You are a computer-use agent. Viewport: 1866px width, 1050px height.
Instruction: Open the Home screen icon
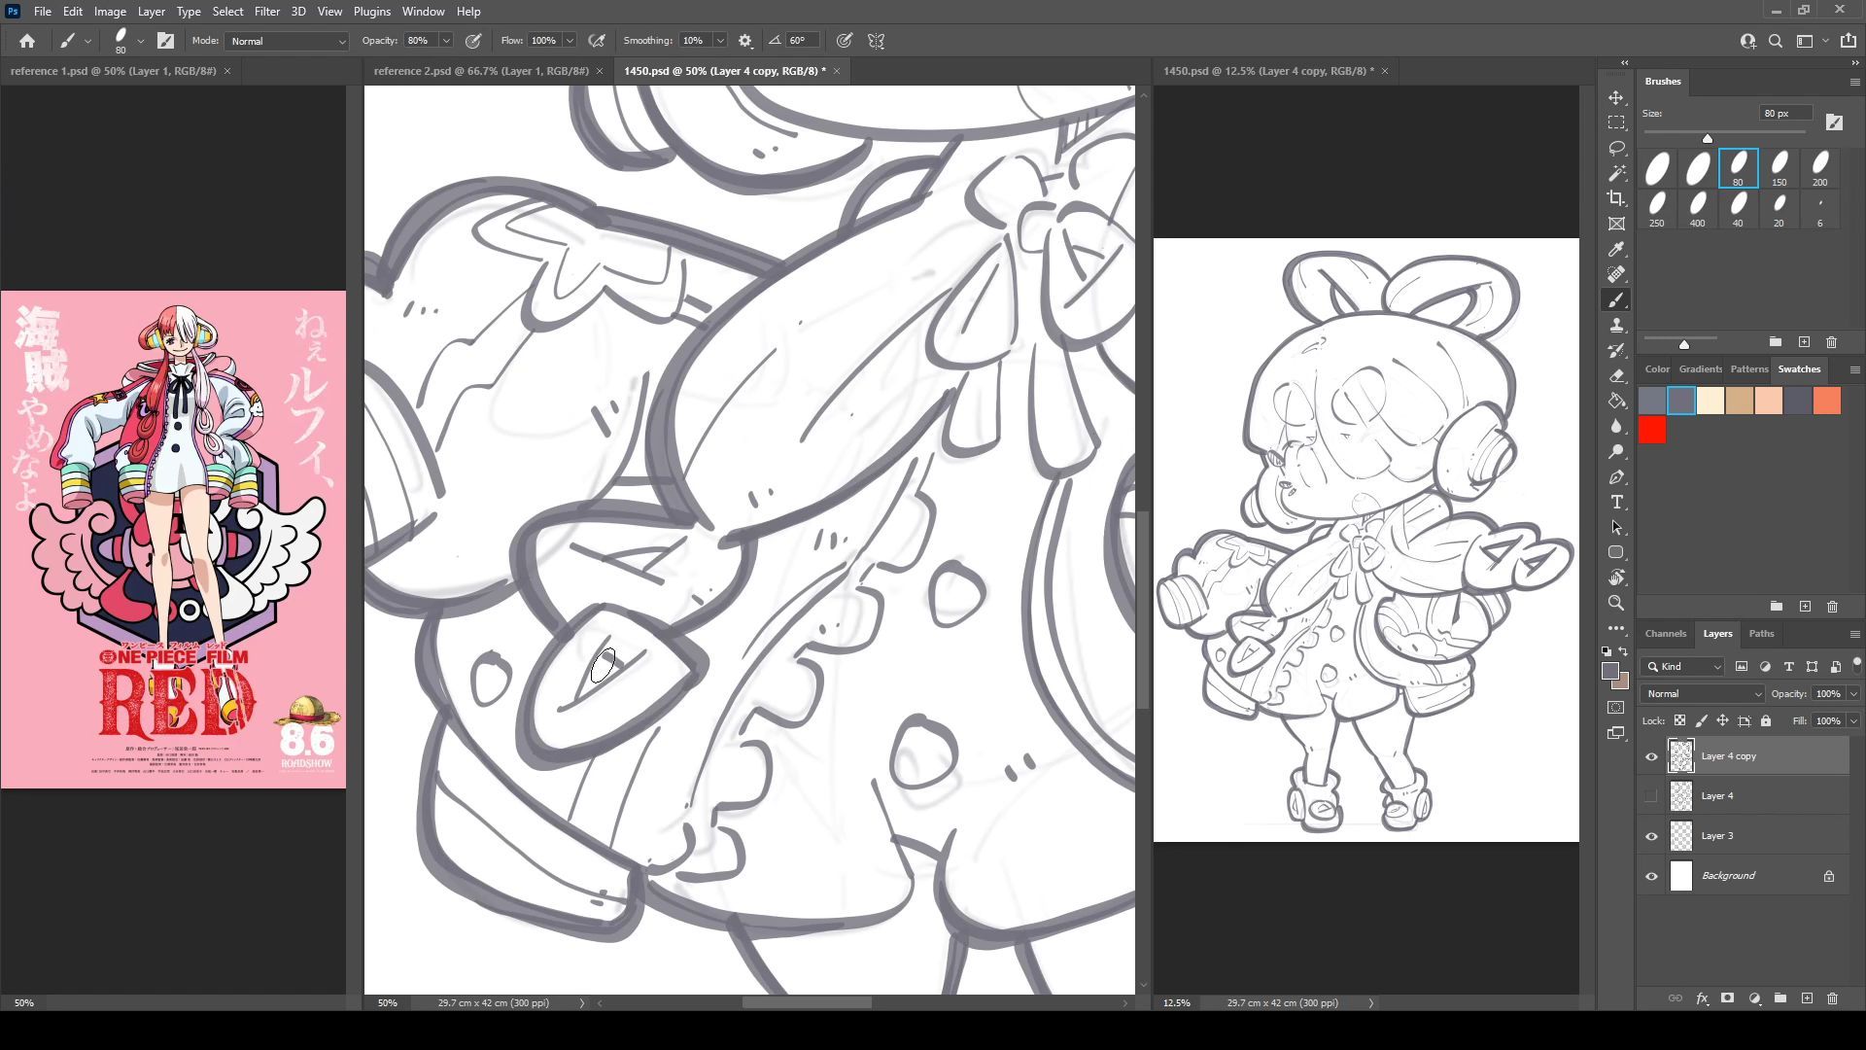click(27, 41)
